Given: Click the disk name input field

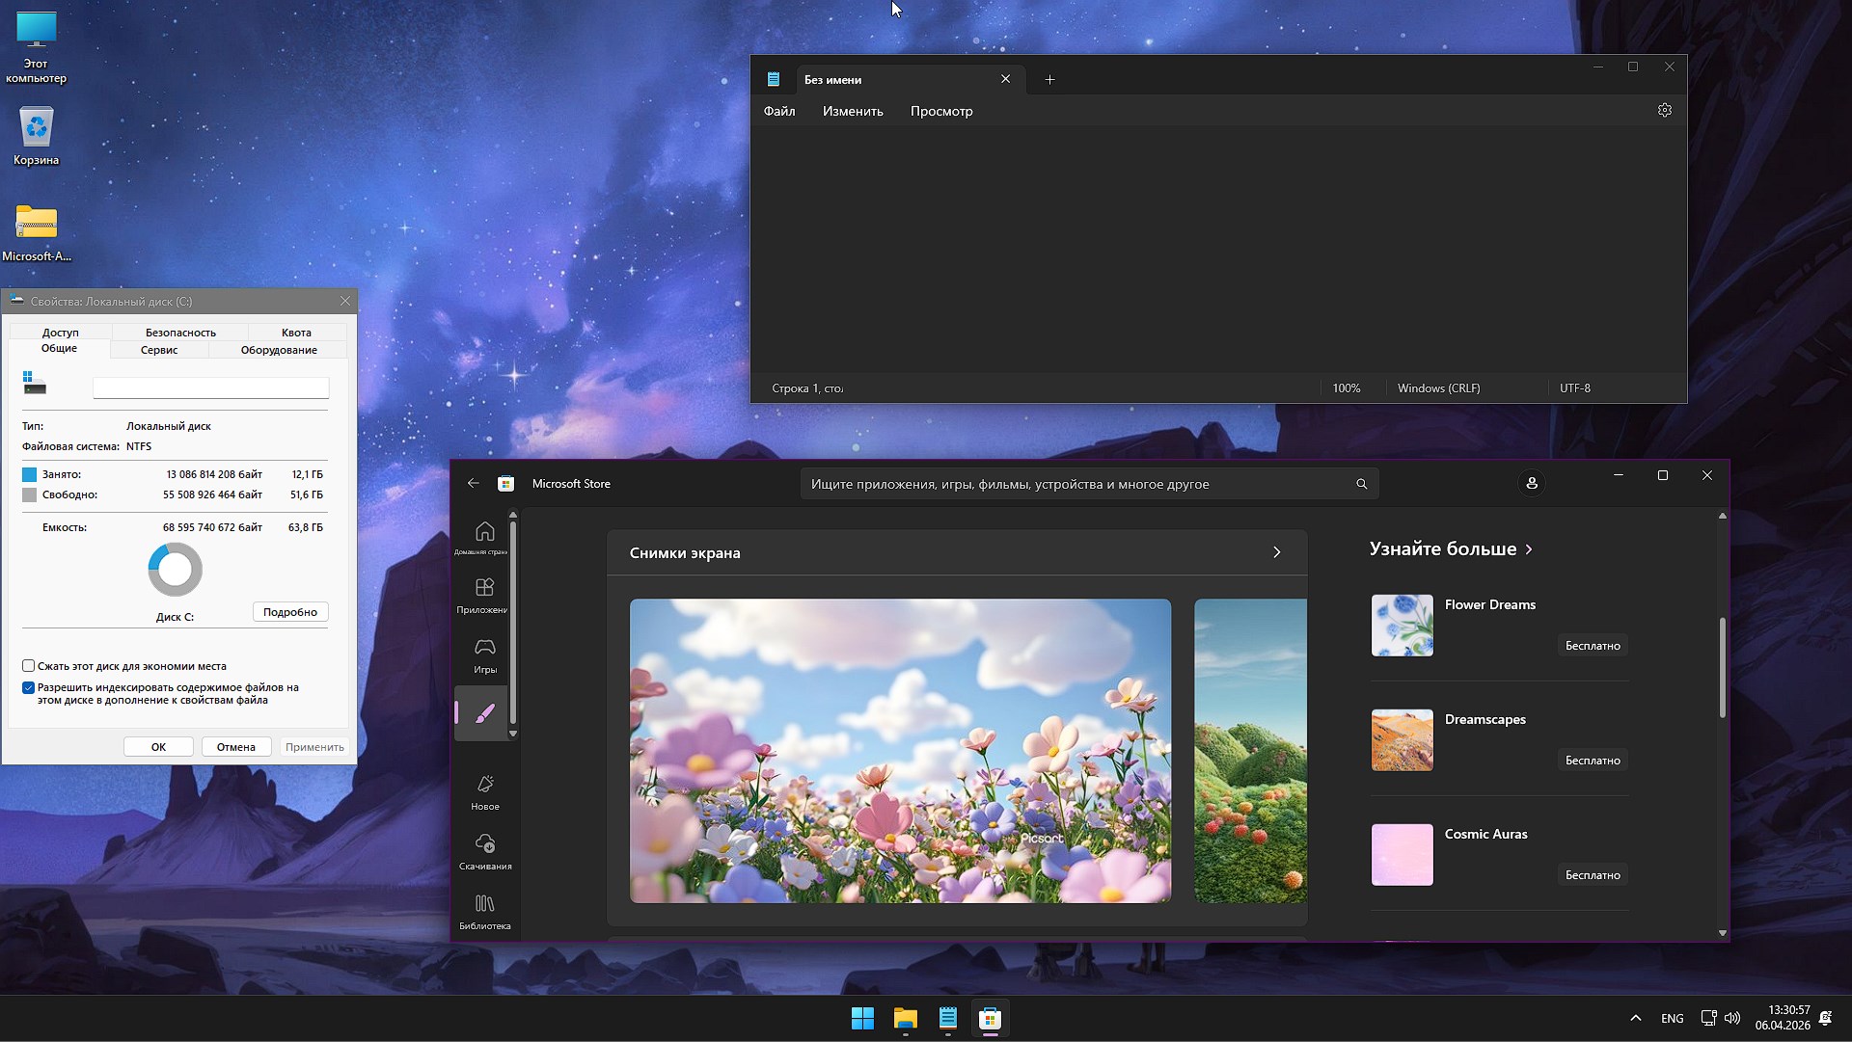Looking at the screenshot, I should (210, 387).
